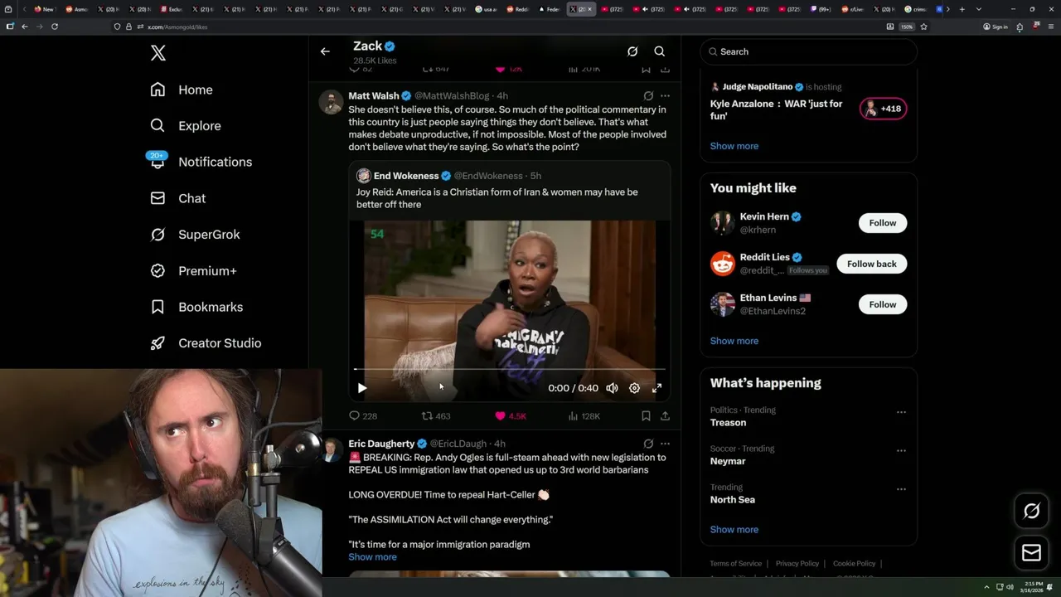Click the browser Sign in button
The width and height of the screenshot is (1061, 597).
tap(996, 27)
